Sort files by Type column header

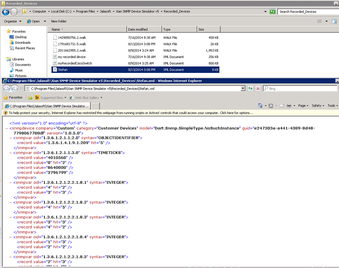(179, 29)
